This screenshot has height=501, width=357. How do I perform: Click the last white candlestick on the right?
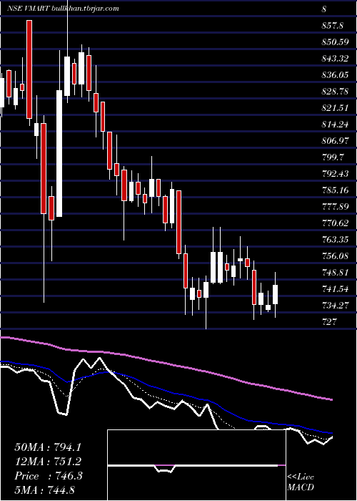pyautogui.click(x=276, y=294)
